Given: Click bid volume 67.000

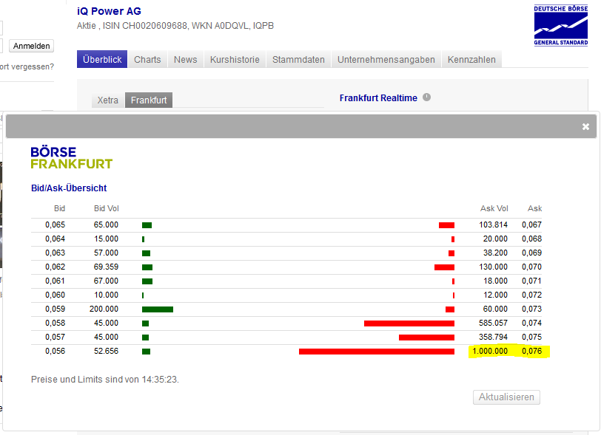Looking at the screenshot, I should click(106, 281).
